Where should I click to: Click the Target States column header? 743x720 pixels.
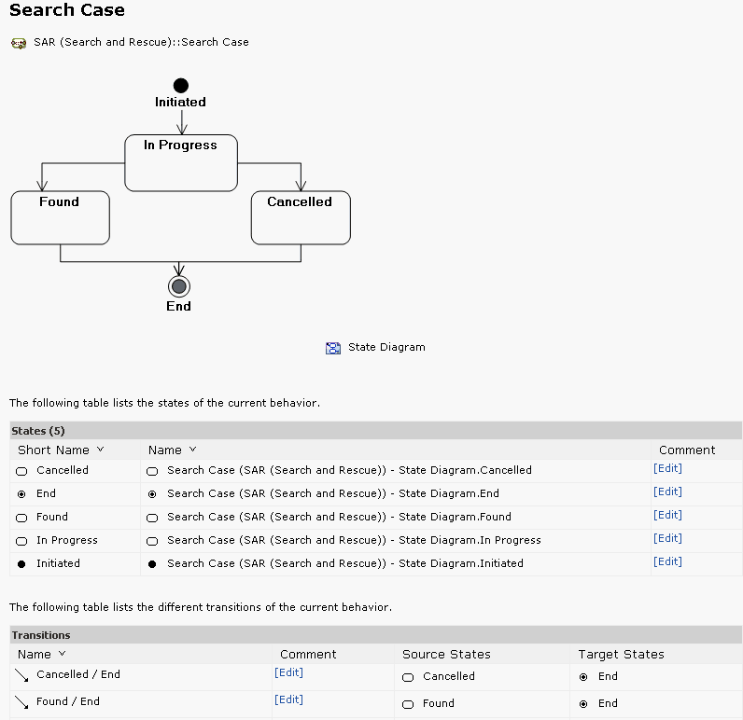click(x=621, y=654)
